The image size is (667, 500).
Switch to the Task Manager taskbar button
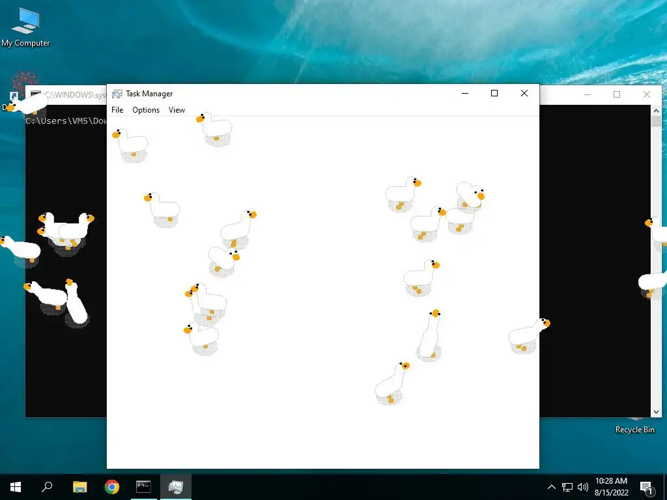click(176, 487)
